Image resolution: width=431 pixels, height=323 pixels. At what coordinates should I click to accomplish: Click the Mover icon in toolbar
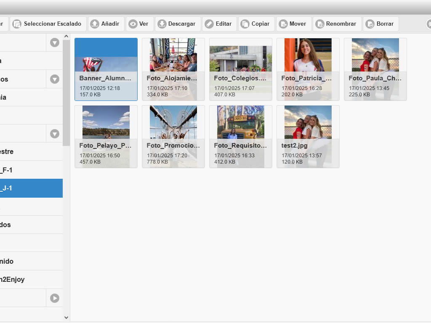pyautogui.click(x=283, y=24)
